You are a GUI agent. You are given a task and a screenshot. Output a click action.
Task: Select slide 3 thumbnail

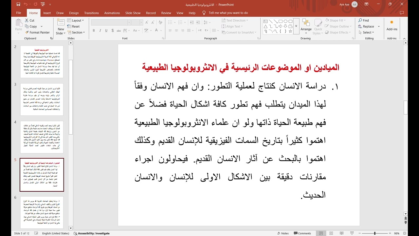coord(42,99)
